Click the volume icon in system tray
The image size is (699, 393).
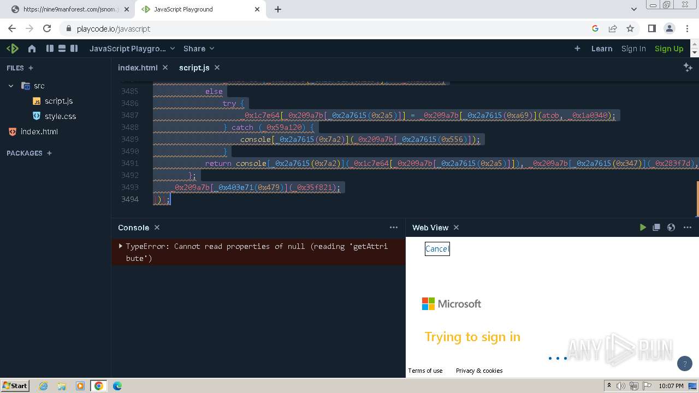[x=621, y=386]
